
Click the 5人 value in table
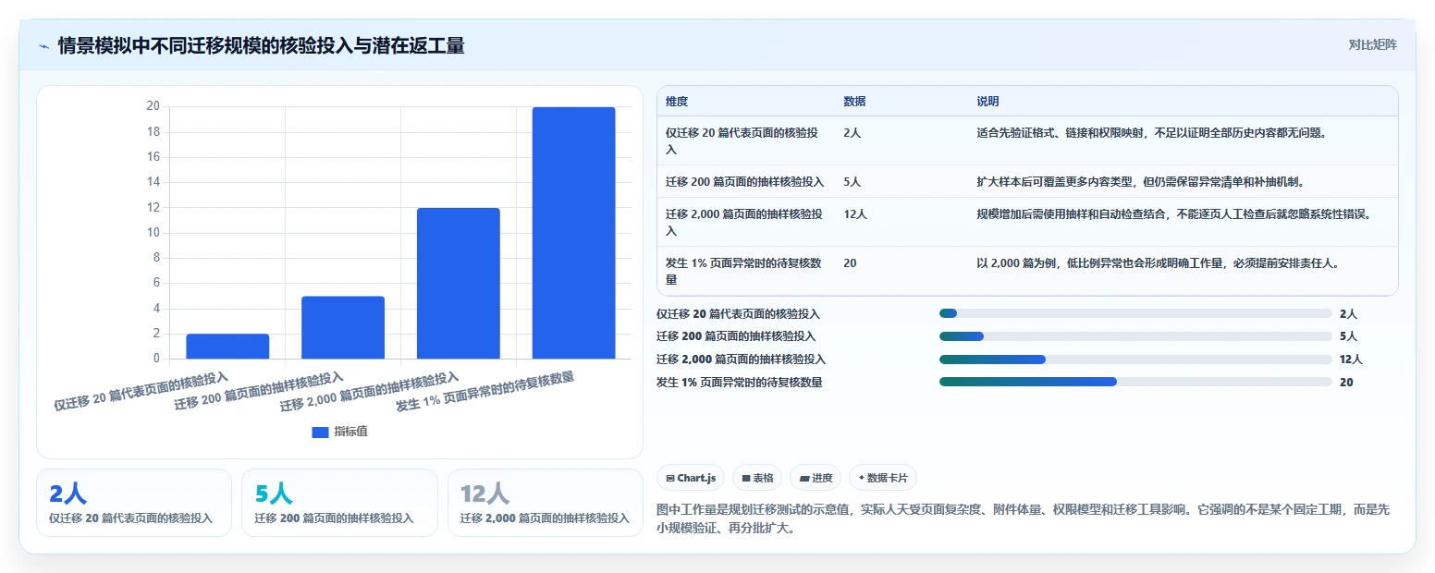852,182
